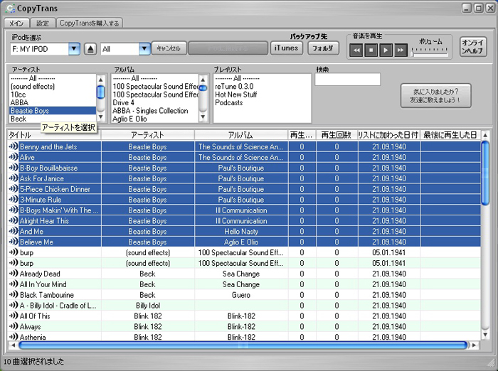
Task: Open the All filter dropdown
Action: pos(144,49)
